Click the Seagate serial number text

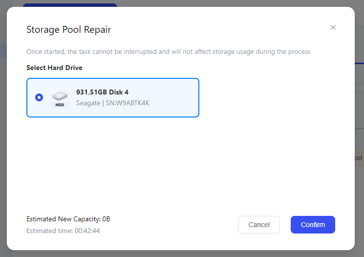(113, 103)
